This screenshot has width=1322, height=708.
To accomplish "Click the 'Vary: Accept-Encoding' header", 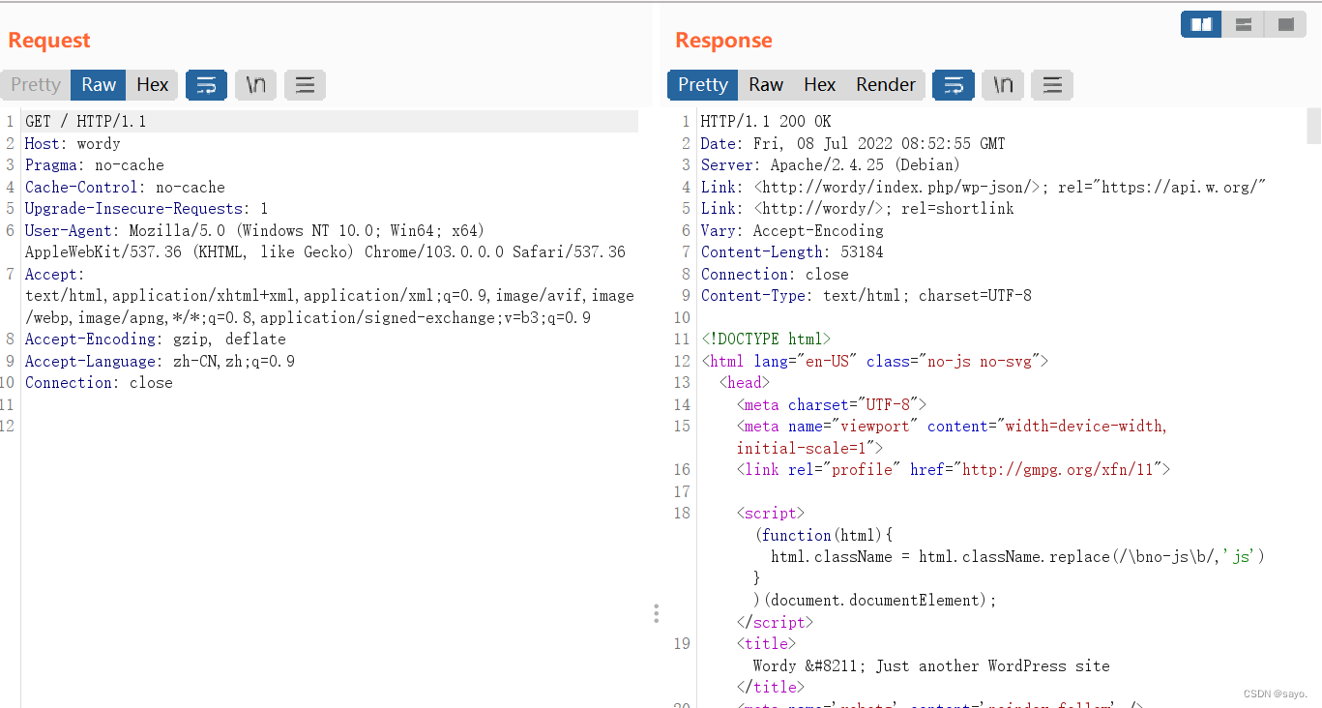I will [x=792, y=230].
